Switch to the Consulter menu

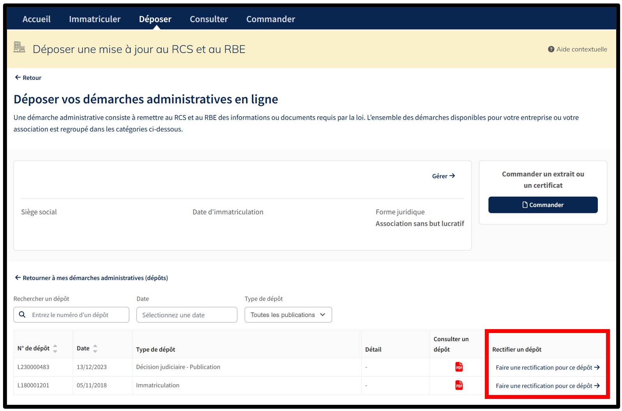tap(209, 19)
